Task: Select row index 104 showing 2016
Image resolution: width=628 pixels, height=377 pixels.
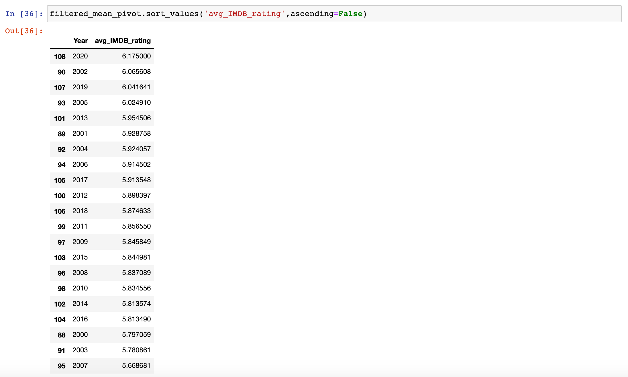Action: click(x=60, y=319)
